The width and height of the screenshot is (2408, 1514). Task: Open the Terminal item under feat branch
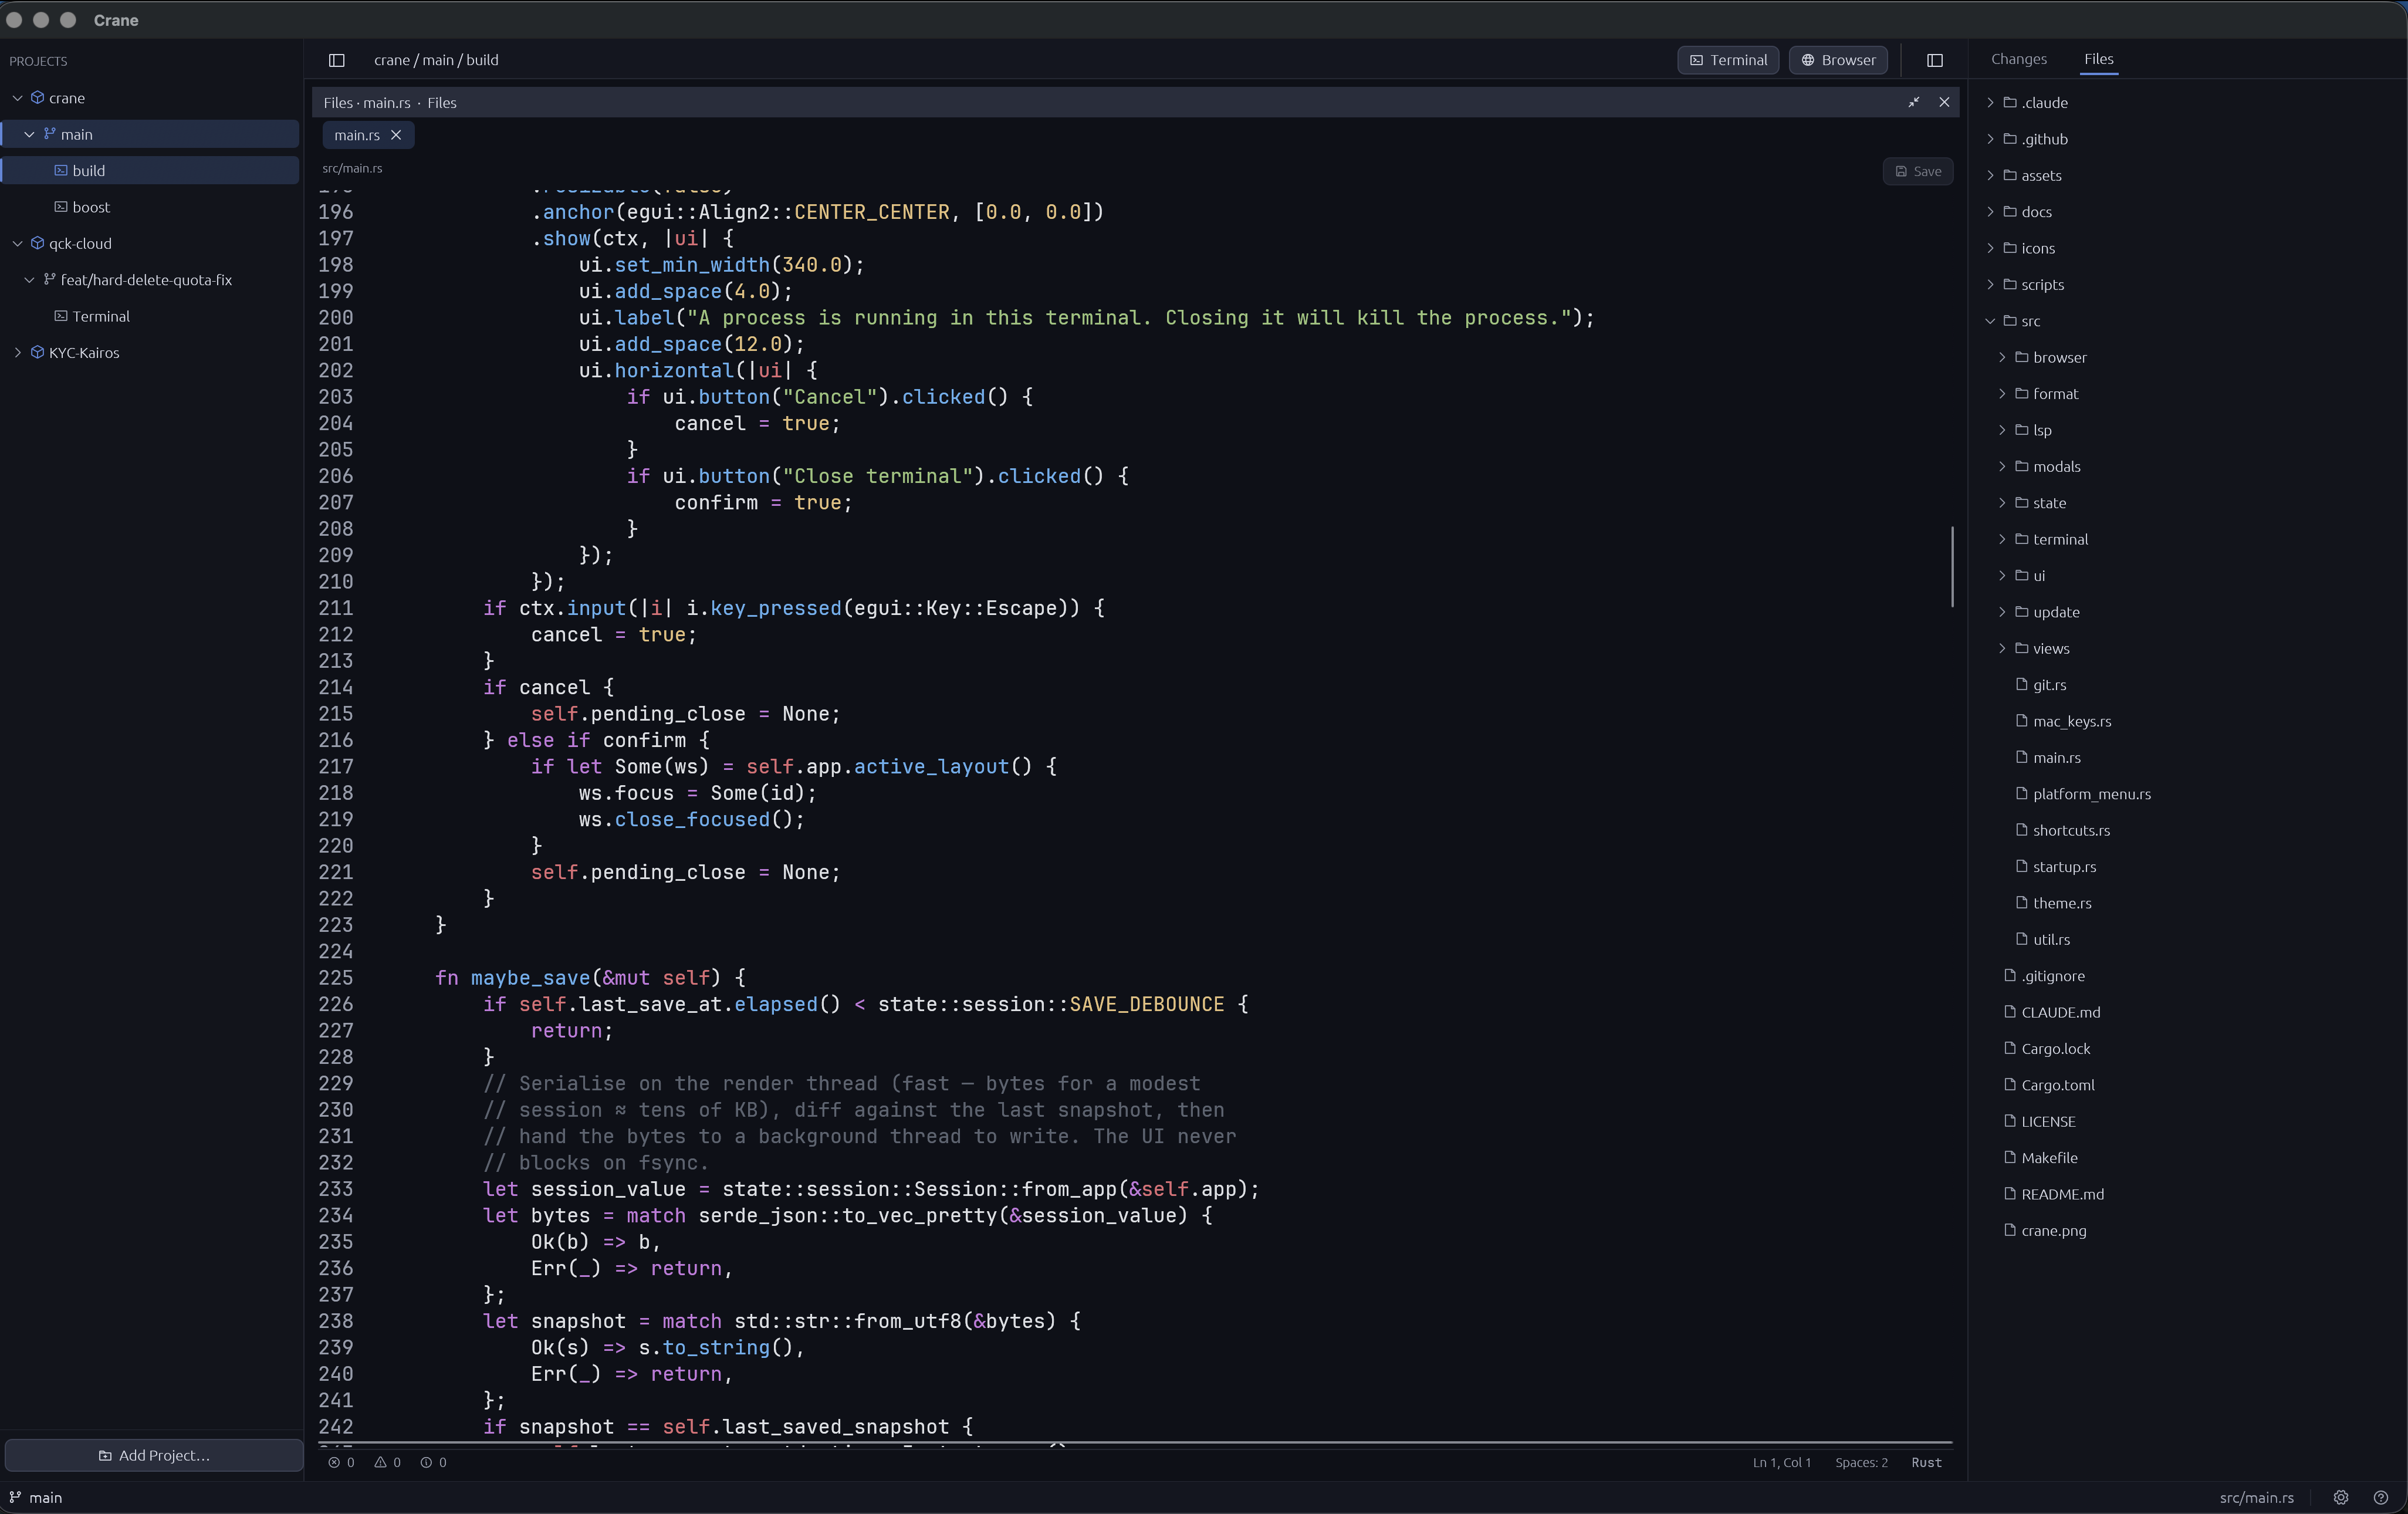(150, 316)
